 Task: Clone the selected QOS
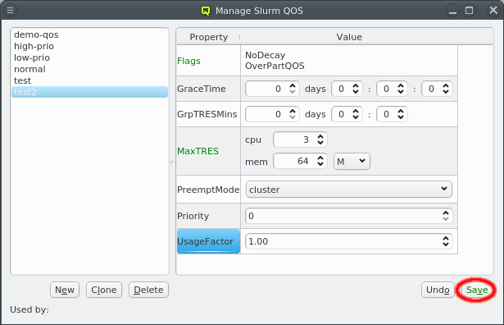click(104, 290)
